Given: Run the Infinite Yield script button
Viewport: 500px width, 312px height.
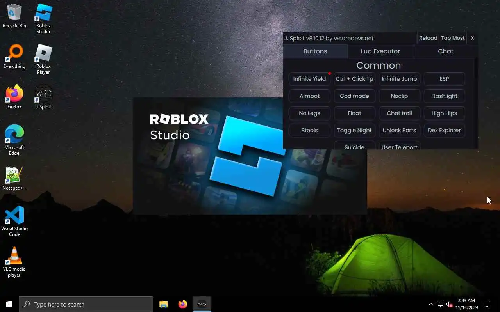Looking at the screenshot, I should tap(309, 79).
